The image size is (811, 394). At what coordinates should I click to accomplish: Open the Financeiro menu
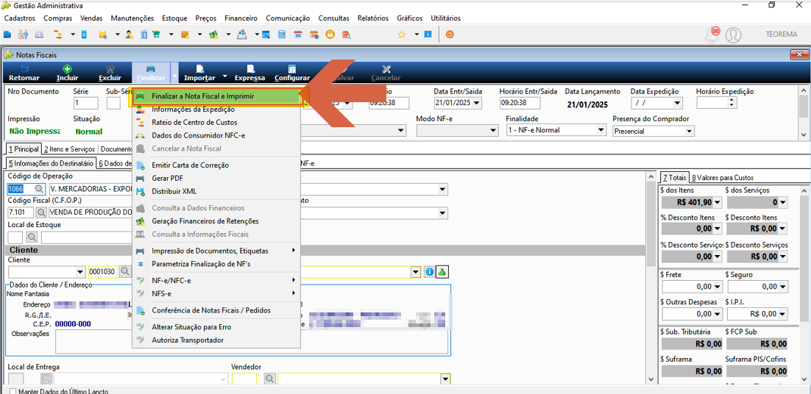tap(241, 18)
